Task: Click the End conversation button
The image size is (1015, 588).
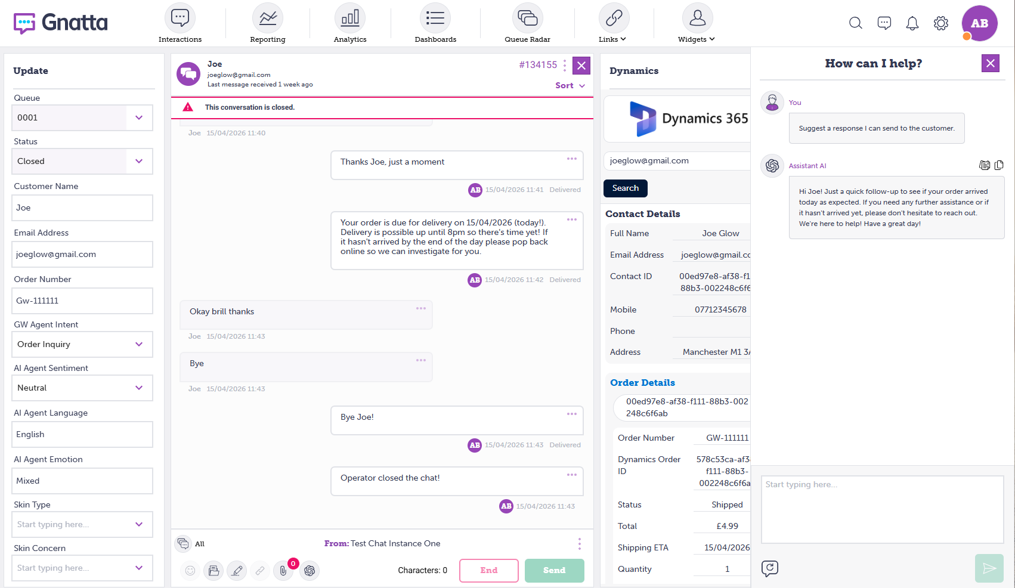Action: (489, 571)
